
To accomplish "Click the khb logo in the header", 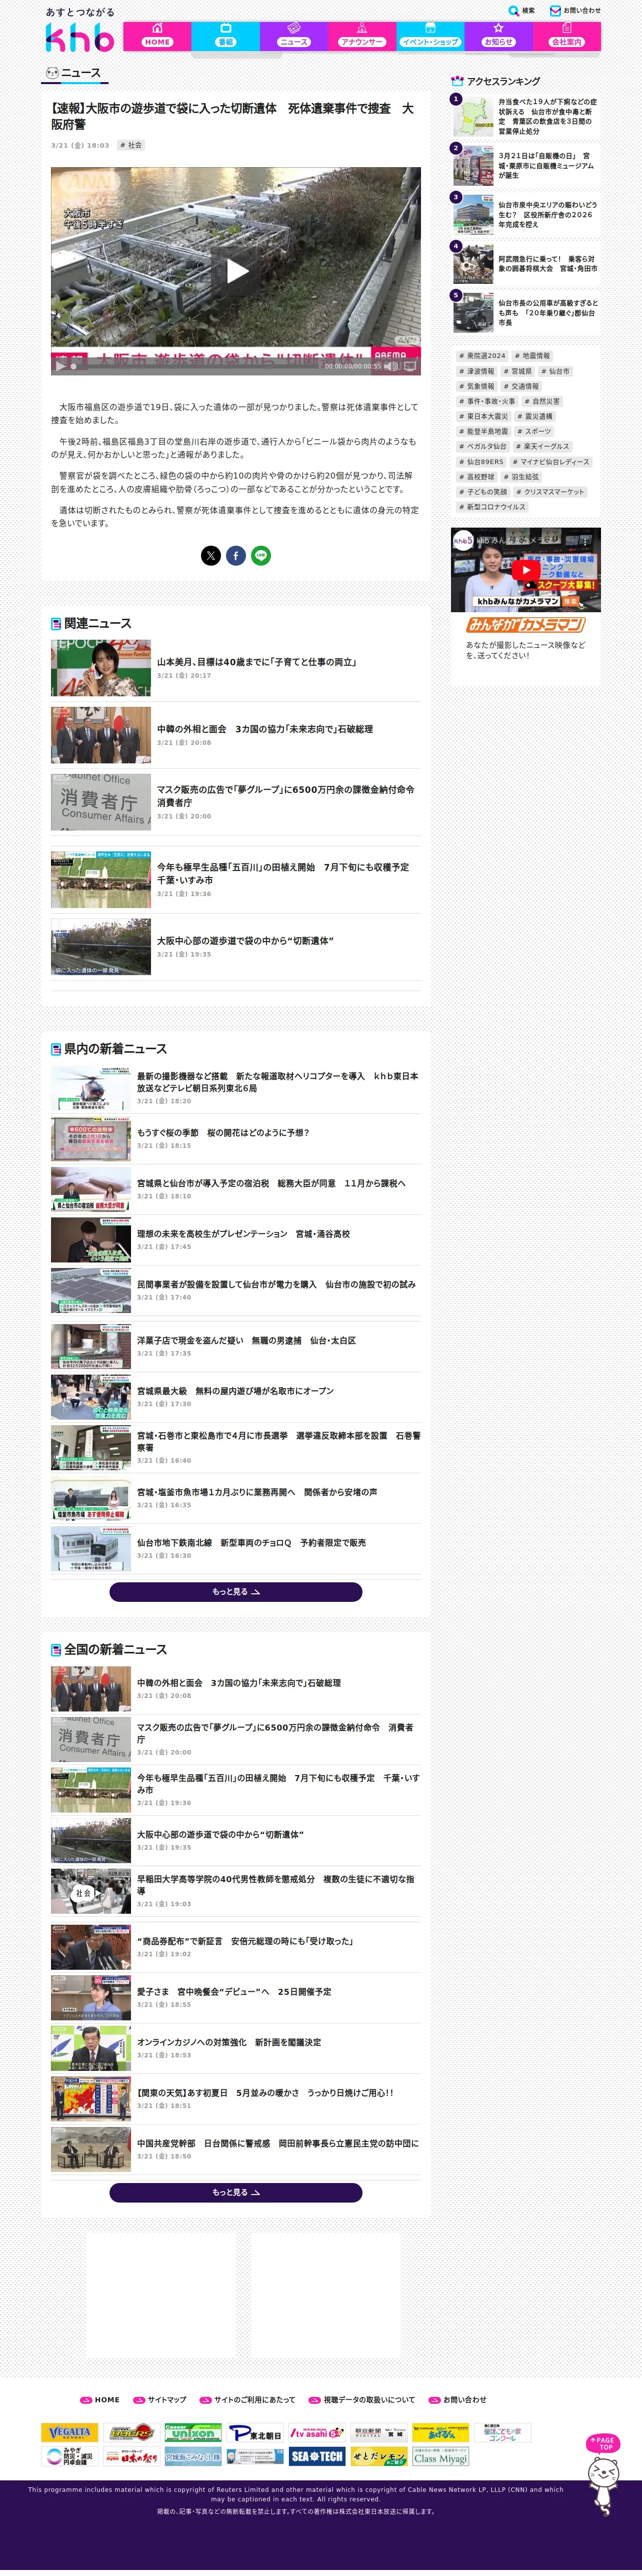I will click(x=80, y=38).
